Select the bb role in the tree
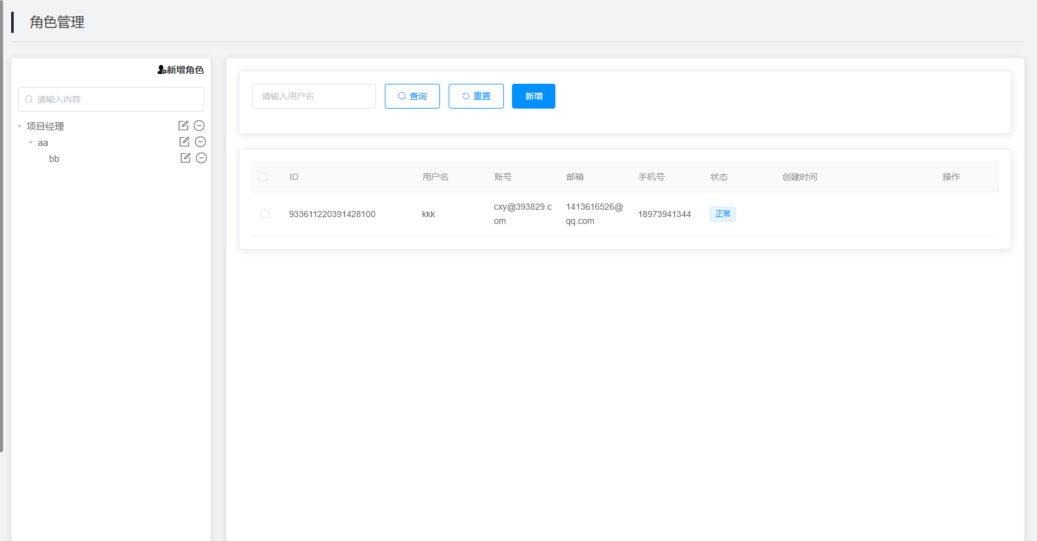Image resolution: width=1037 pixels, height=541 pixels. point(54,159)
